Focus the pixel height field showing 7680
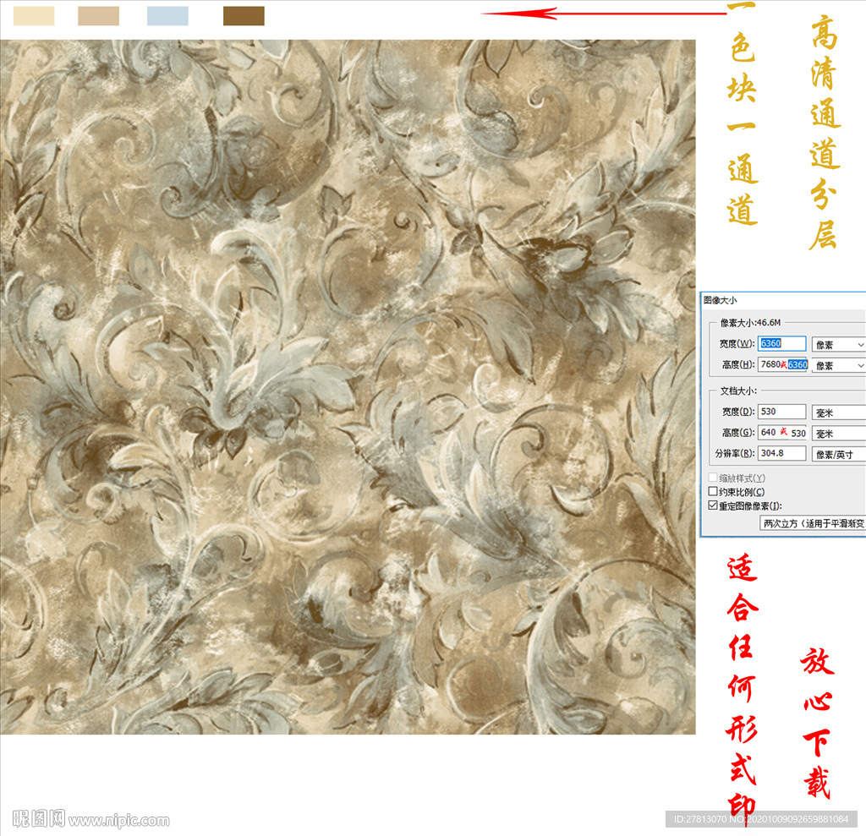 pos(782,364)
